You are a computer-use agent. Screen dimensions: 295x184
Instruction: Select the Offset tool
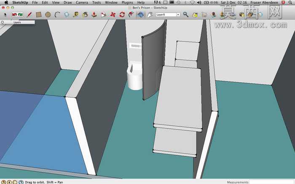[131, 14]
